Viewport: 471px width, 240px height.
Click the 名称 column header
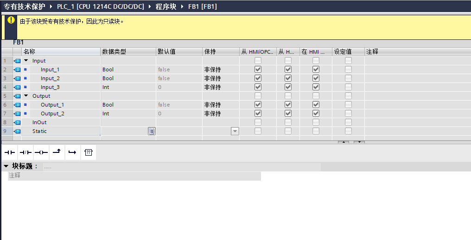coord(61,52)
